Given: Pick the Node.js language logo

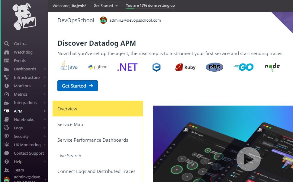Looking at the screenshot, I should point(272,66).
